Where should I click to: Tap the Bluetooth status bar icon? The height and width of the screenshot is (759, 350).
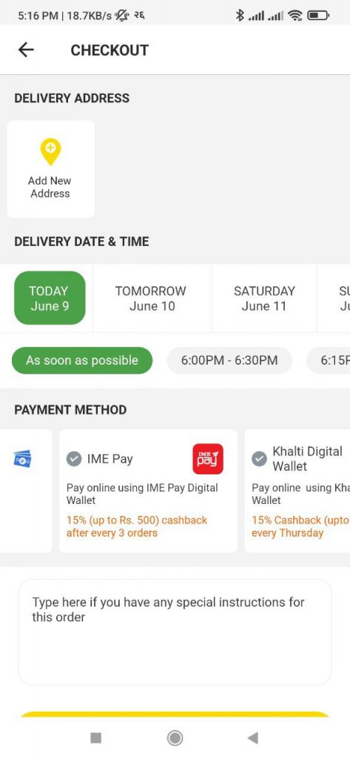pos(239,16)
